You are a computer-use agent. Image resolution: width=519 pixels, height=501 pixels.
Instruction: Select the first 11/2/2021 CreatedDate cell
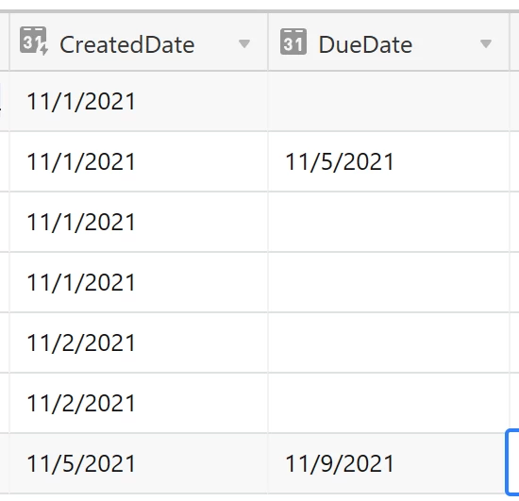point(139,342)
